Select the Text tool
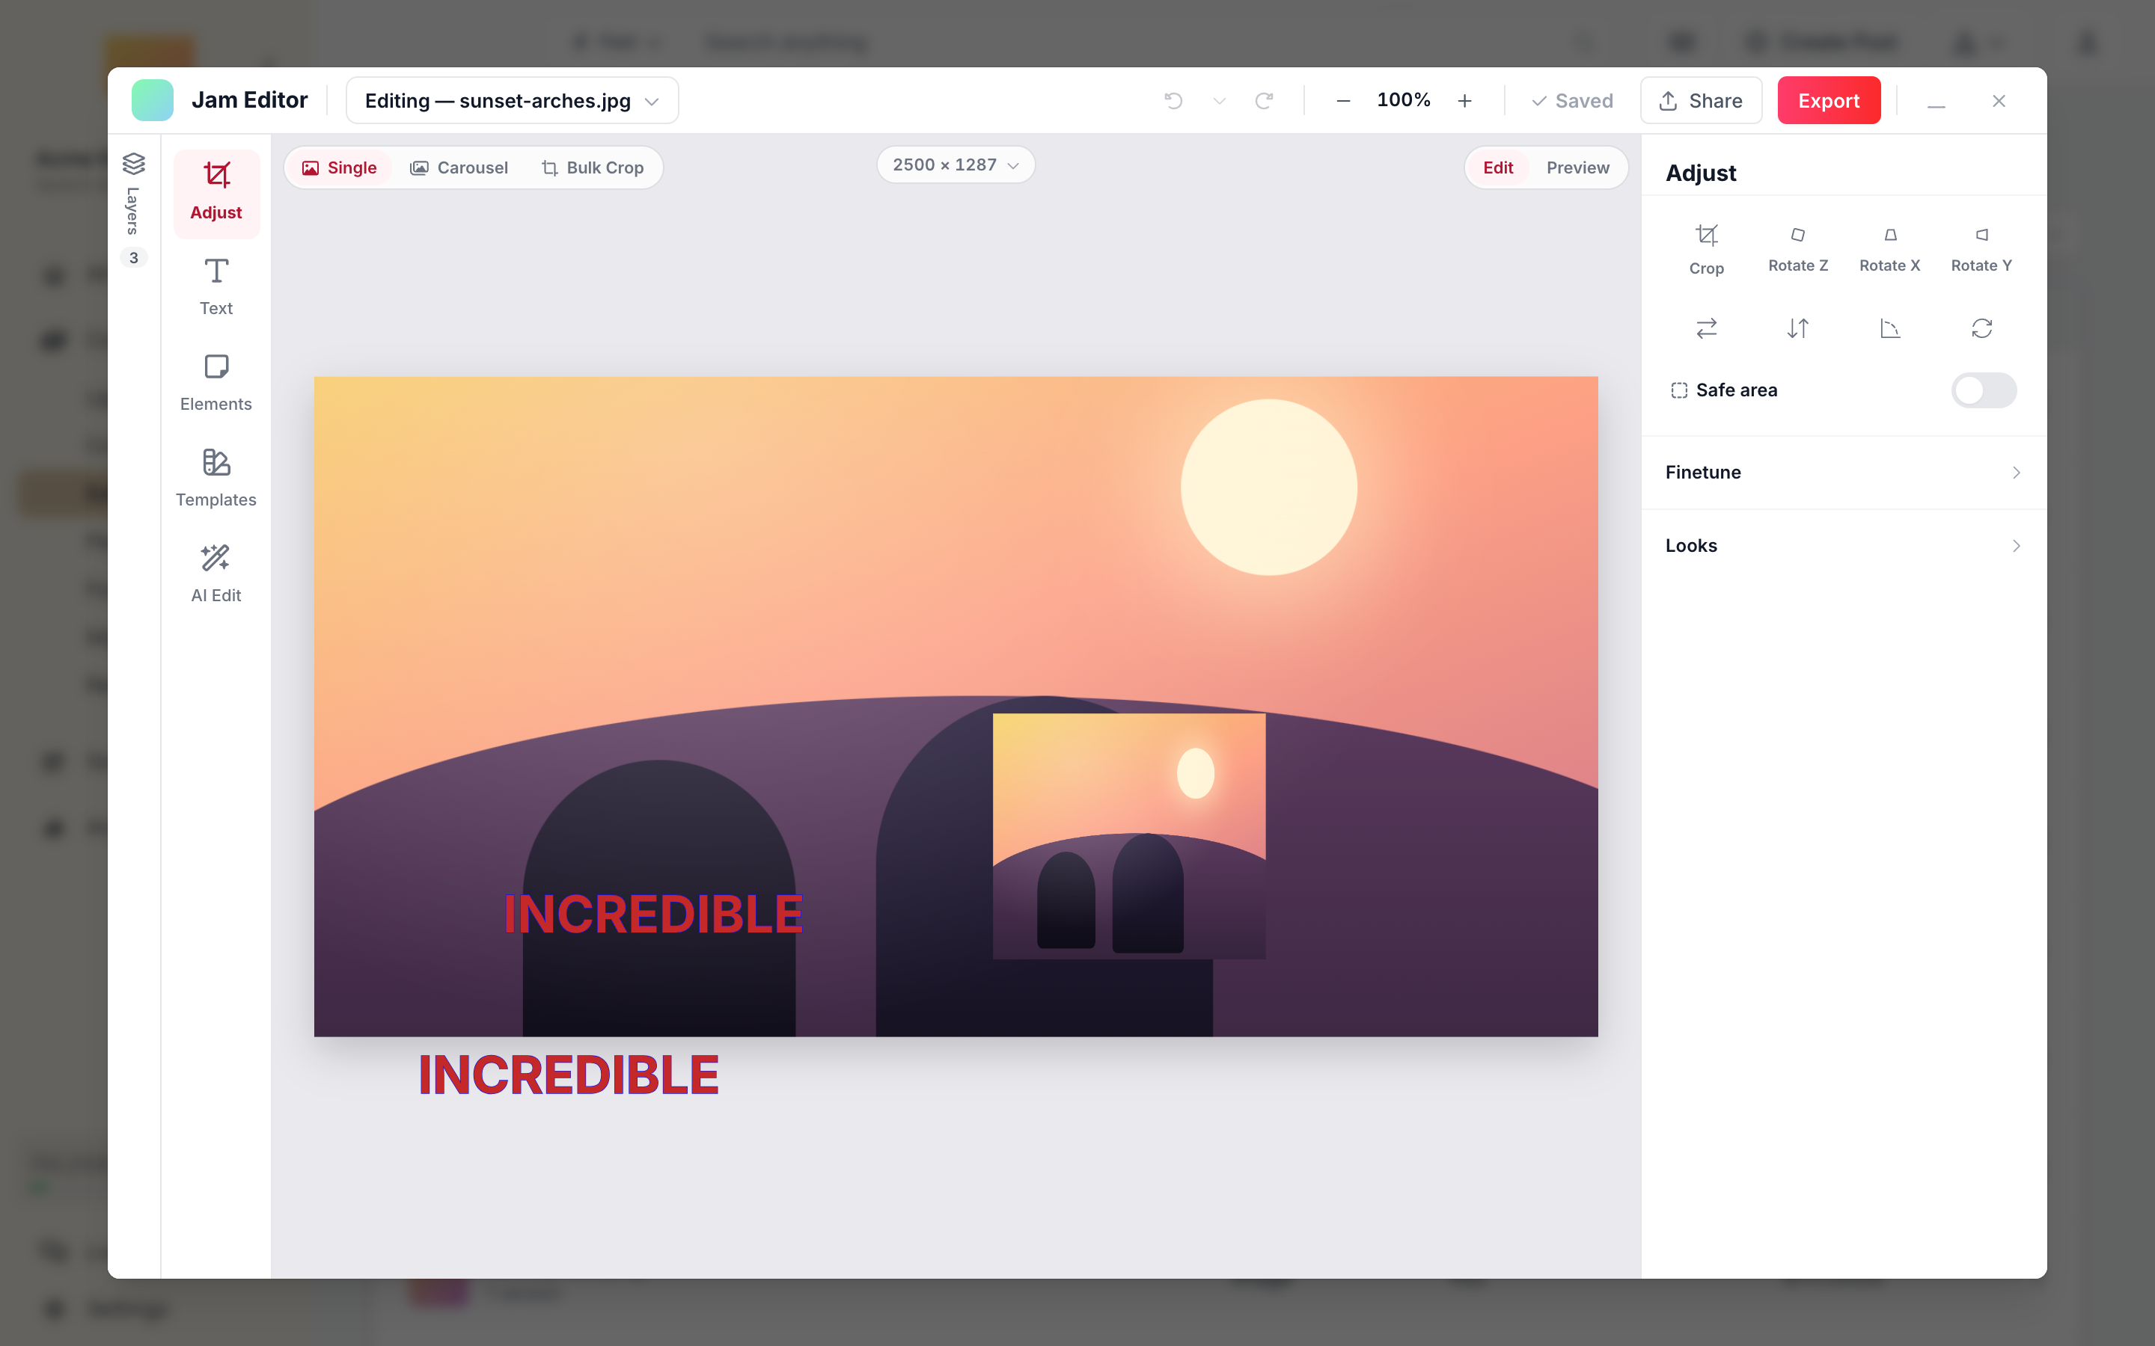 coord(215,286)
